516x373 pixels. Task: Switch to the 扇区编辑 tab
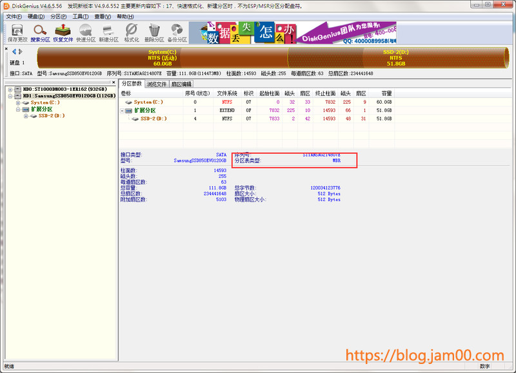181,84
